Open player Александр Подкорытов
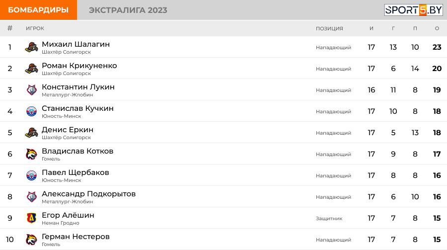 point(88,194)
